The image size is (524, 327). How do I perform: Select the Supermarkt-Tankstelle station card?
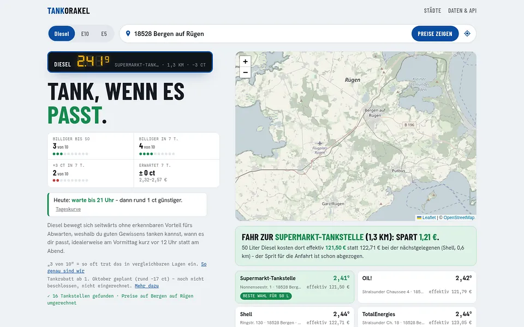[x=294, y=287]
